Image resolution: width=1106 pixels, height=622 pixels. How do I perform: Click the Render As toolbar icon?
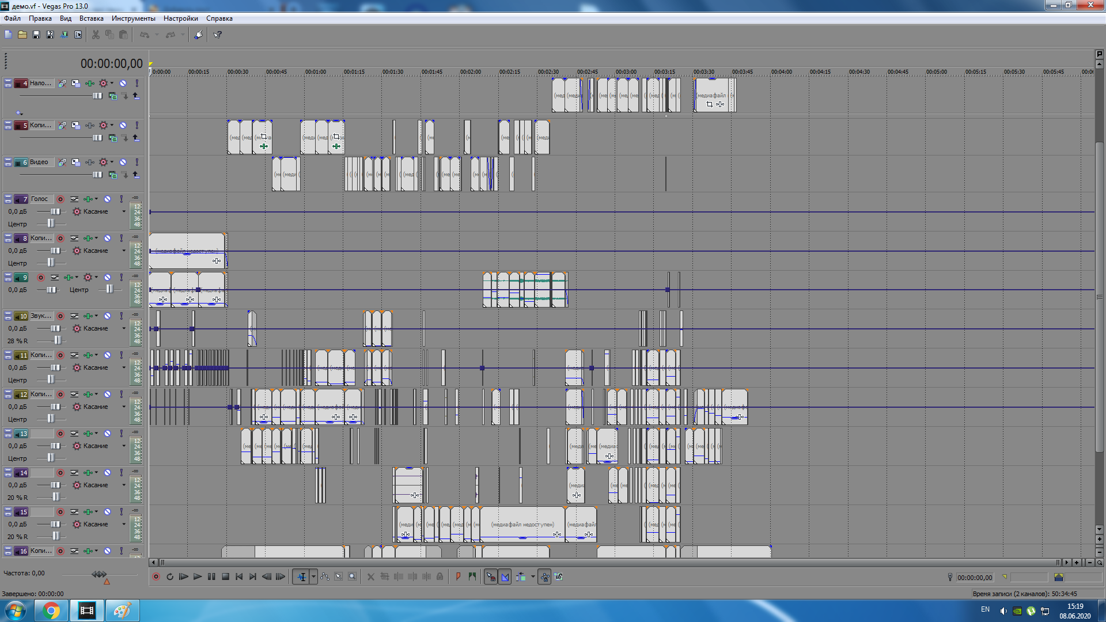[64, 35]
